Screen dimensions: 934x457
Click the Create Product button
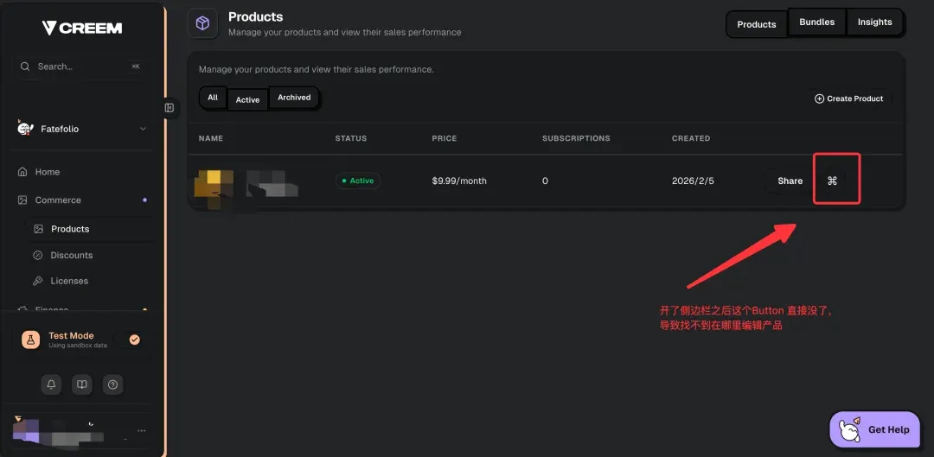[848, 98]
